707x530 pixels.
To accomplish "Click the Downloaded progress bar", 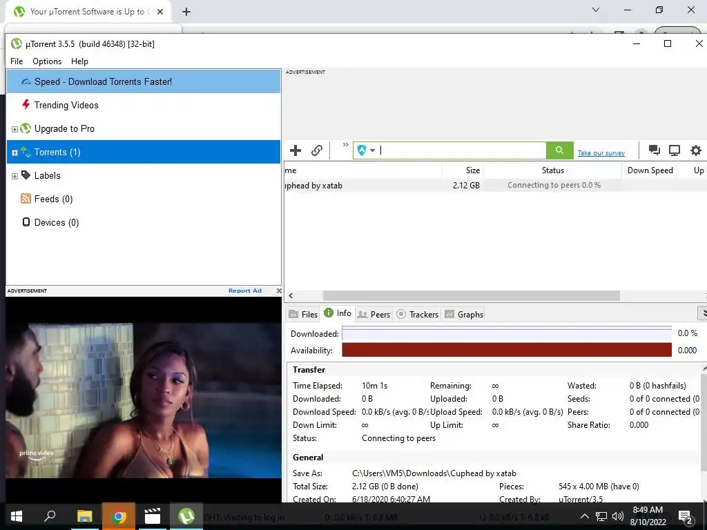I will tap(506, 333).
